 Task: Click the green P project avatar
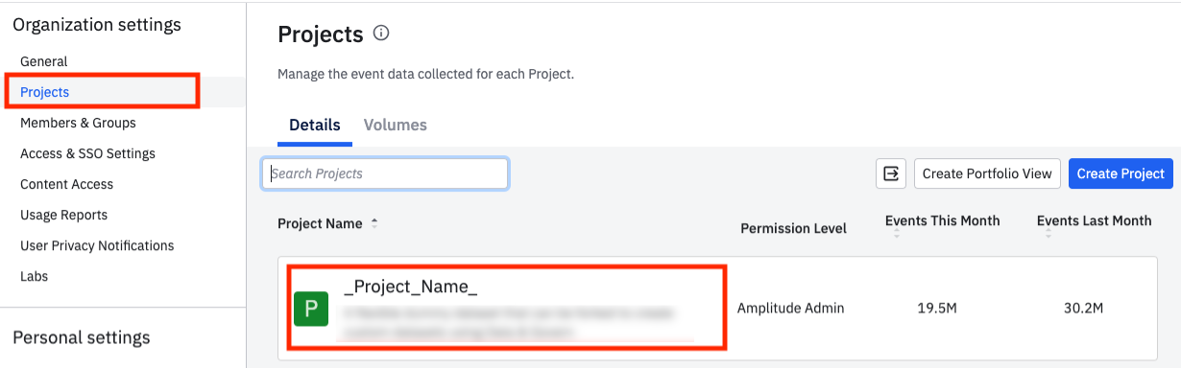pos(311,310)
